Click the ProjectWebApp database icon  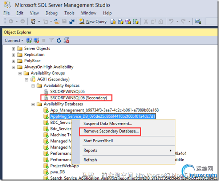click(46, 166)
